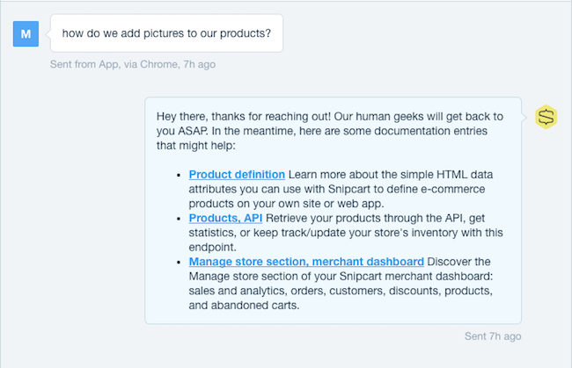Click the customer's question message bubble

point(166,33)
